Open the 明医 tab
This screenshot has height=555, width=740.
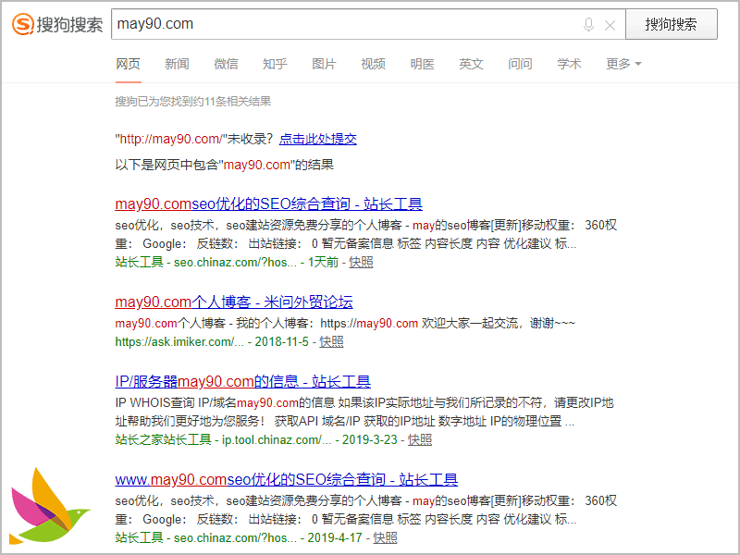423,64
